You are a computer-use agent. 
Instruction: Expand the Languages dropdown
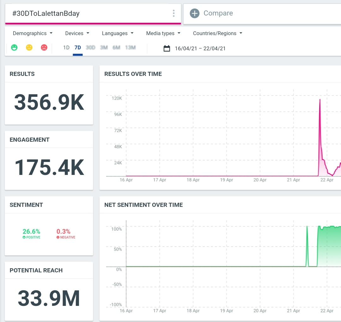point(118,33)
